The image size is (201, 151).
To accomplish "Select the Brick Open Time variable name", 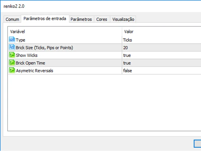I will pyautogui.click(x=30, y=63).
